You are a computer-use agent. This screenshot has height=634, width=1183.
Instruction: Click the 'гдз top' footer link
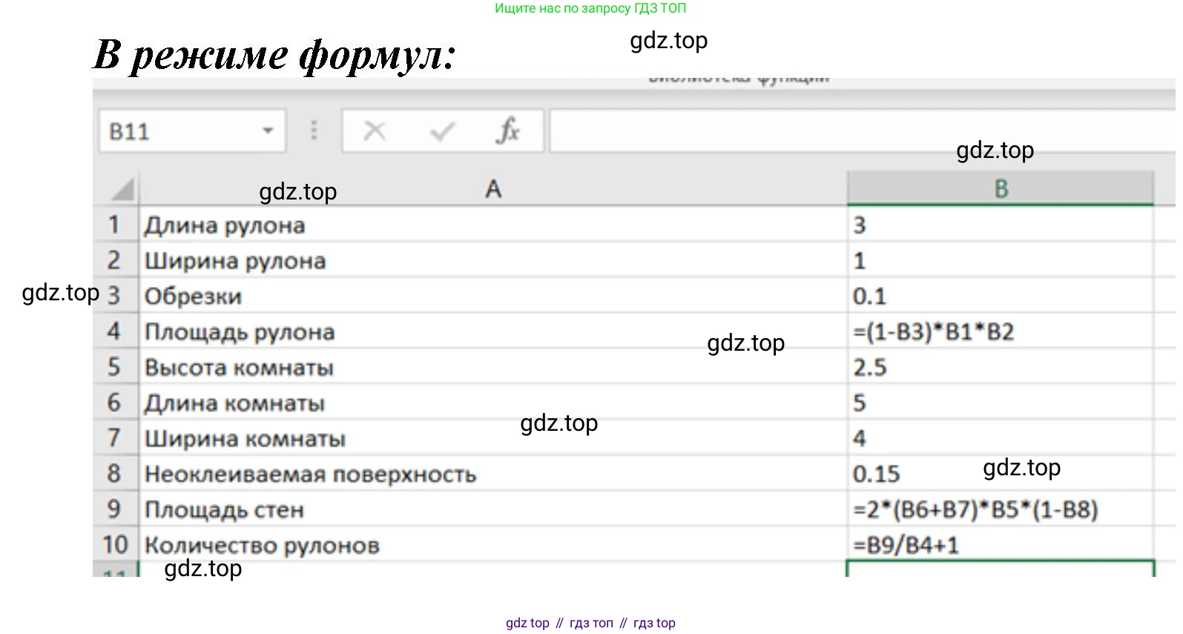coord(654,623)
